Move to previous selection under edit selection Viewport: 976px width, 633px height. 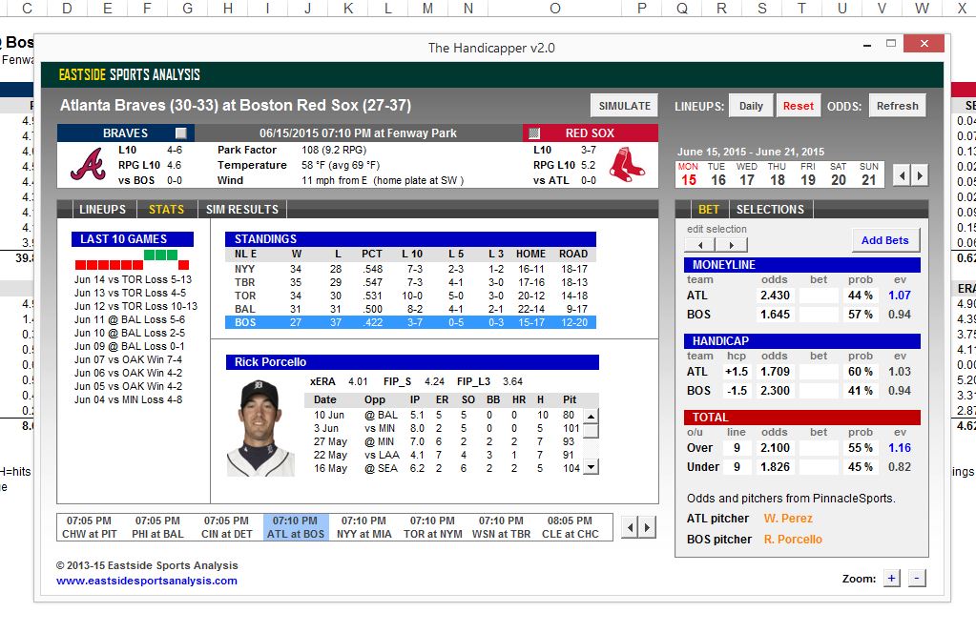[701, 245]
